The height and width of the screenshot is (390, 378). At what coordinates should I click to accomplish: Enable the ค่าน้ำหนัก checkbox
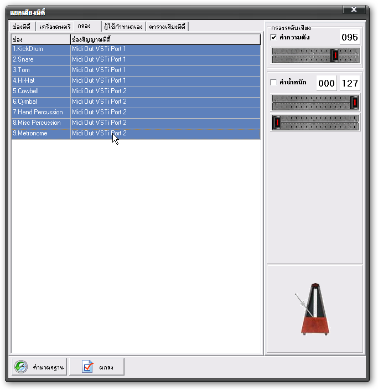tap(273, 82)
